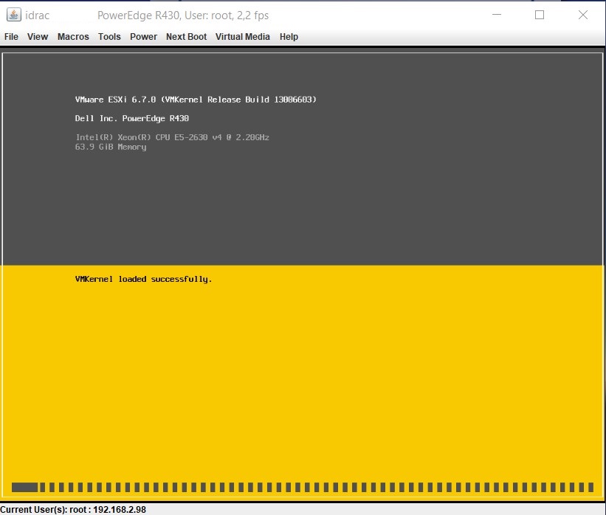The image size is (606, 515).
Task: Open the File menu
Action: pyautogui.click(x=11, y=37)
